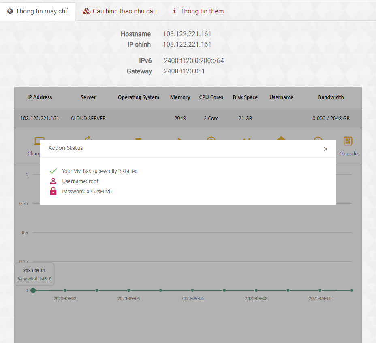This screenshot has width=376, height=343.
Task: Close the Action Status dialog
Action: [325, 149]
